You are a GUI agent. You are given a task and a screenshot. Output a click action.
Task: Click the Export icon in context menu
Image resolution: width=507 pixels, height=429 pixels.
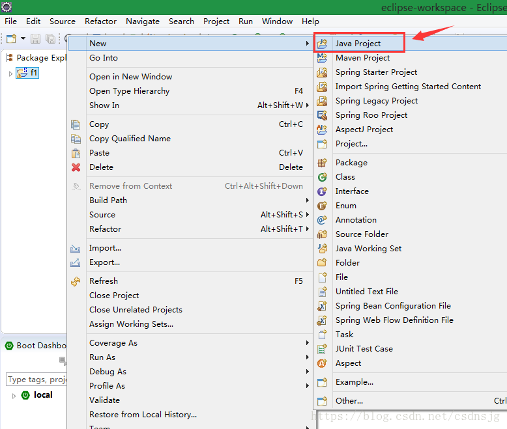point(76,262)
